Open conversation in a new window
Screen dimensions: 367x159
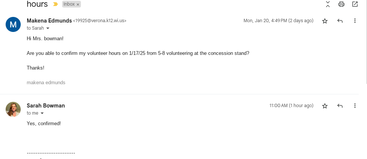point(355,4)
